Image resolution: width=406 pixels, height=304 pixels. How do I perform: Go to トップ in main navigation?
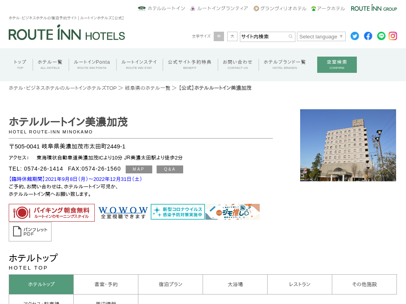click(x=20, y=65)
